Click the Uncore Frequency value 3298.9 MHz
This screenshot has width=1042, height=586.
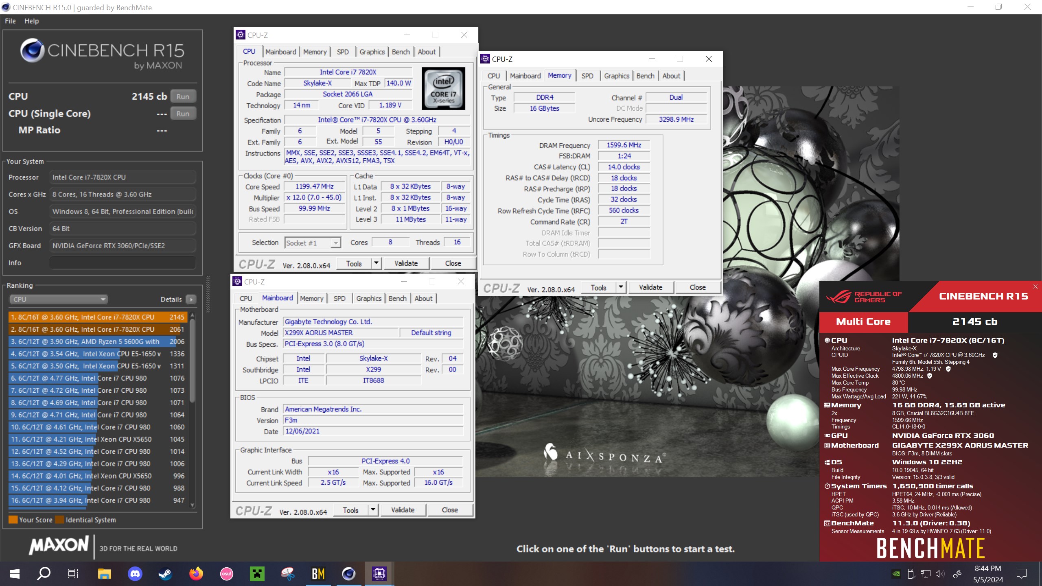tap(676, 119)
